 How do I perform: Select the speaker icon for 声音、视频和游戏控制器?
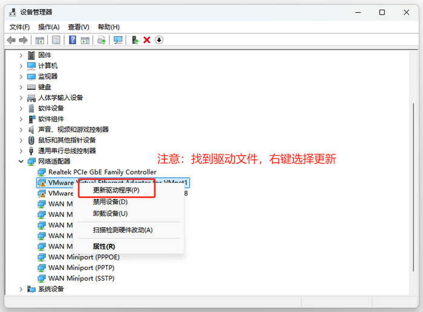[31, 130]
